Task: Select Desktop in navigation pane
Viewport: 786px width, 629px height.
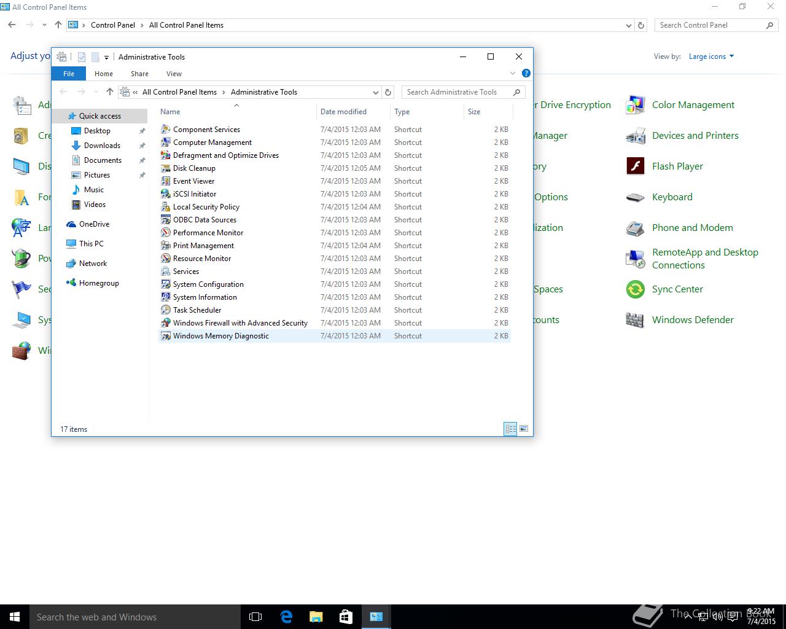Action: click(97, 131)
